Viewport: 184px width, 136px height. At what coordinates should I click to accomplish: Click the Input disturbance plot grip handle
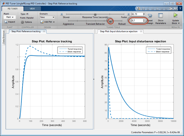point(95,31)
